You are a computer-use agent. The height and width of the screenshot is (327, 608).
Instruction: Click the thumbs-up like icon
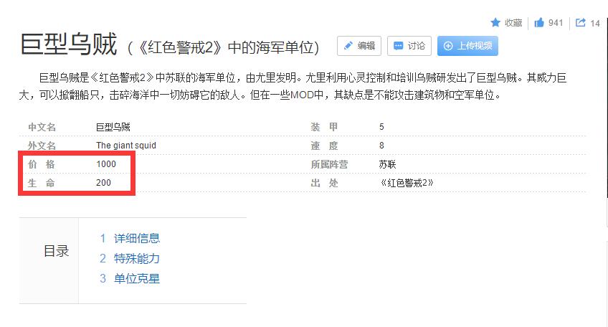(539, 22)
